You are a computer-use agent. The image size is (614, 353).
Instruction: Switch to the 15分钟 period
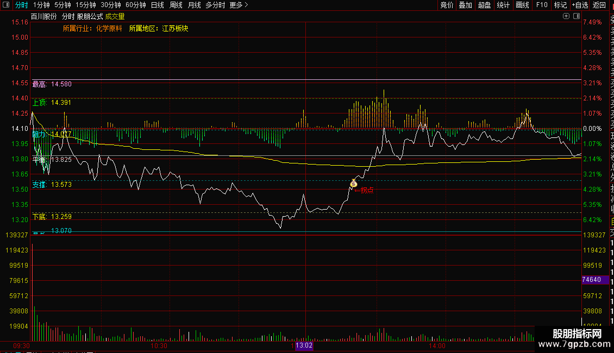(x=86, y=5)
